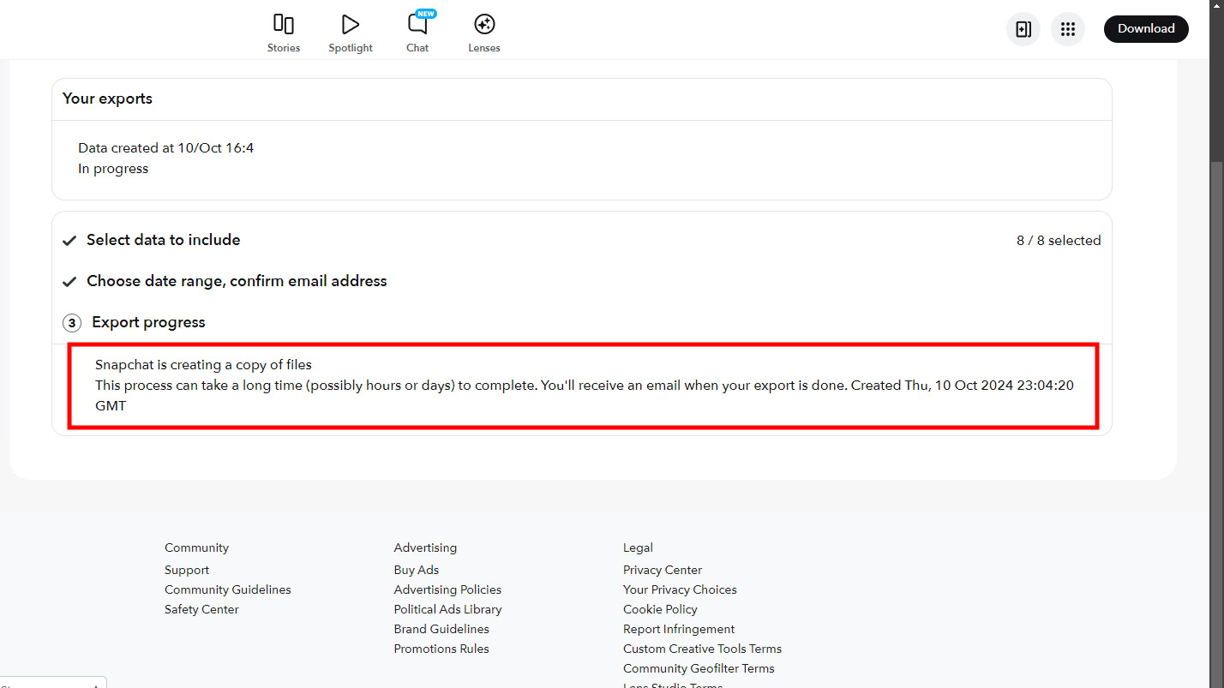Click the step 3 circle icon
Viewport: 1224px width, 688px height.
point(72,323)
